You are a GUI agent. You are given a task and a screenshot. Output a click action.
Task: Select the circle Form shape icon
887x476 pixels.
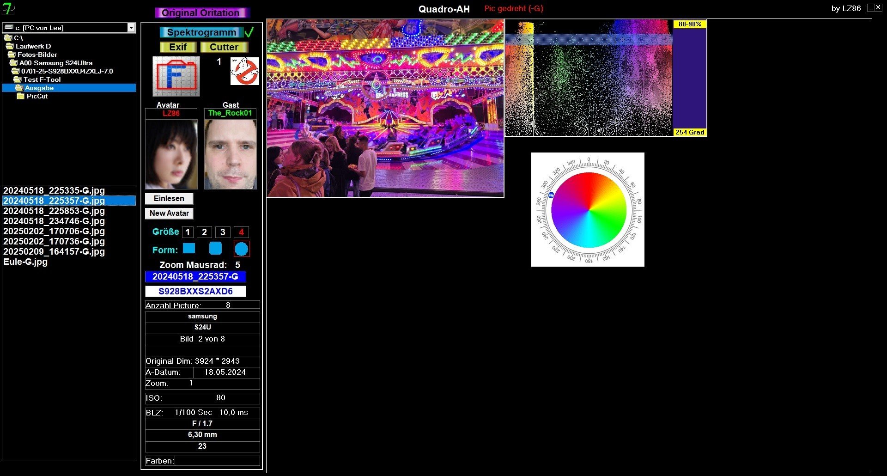click(x=241, y=249)
